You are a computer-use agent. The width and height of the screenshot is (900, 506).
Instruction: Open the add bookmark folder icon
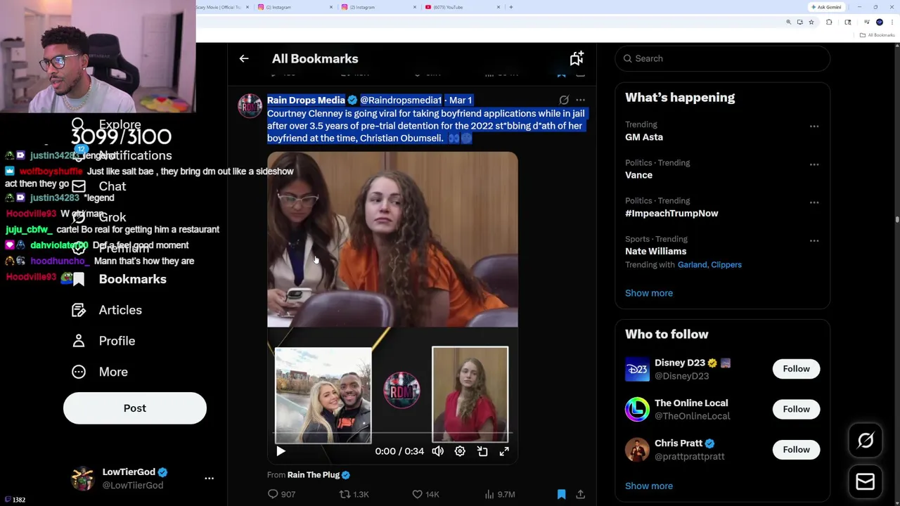click(x=577, y=58)
